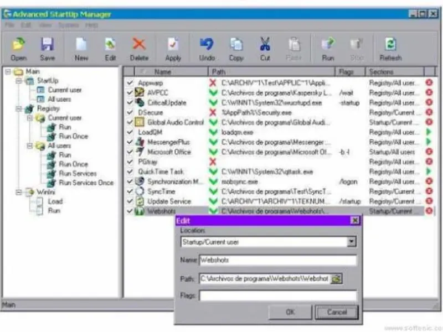Click the Copy toolbar icon
Viewport: 443px width, 332px height.
coord(236,44)
